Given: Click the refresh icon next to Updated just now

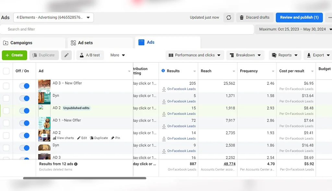Looking at the screenshot, I should (229, 18).
